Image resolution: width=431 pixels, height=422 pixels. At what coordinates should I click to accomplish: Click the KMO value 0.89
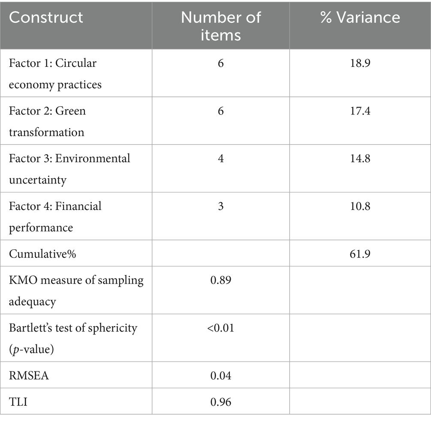220,280
